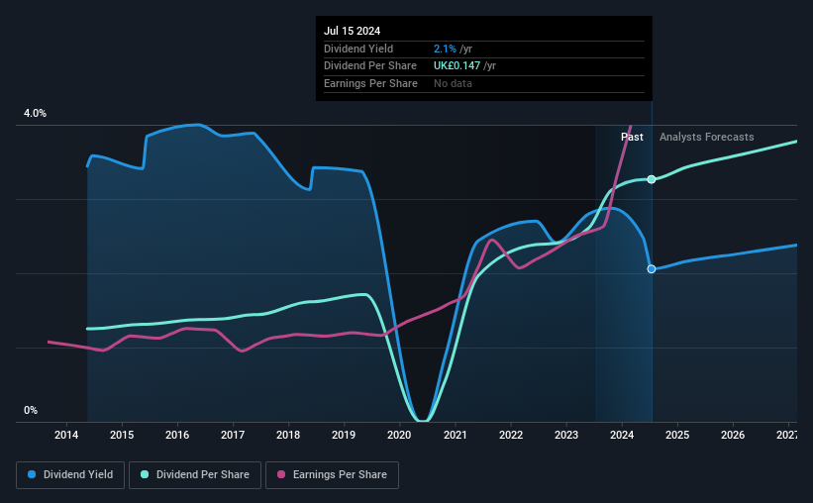Screen dimensions: 813x503
Task: Click the blue Dividend Yield legend dot
Action: (x=32, y=474)
